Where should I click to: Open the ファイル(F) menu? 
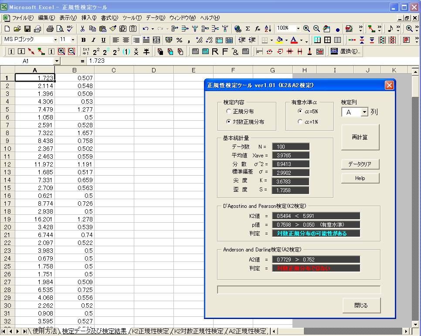click(x=23, y=18)
